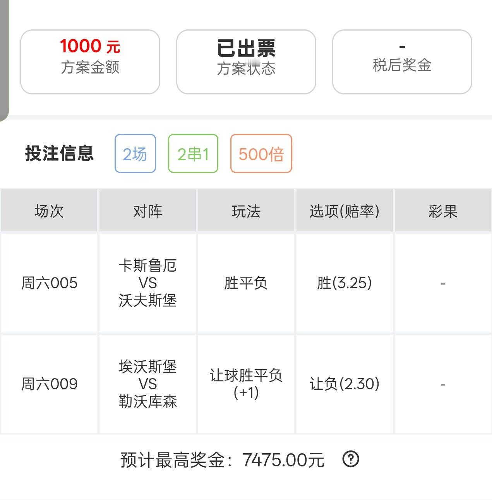Tap the 2串1 tag
Image resolution: width=492 pixels, height=500 pixels.
click(193, 154)
